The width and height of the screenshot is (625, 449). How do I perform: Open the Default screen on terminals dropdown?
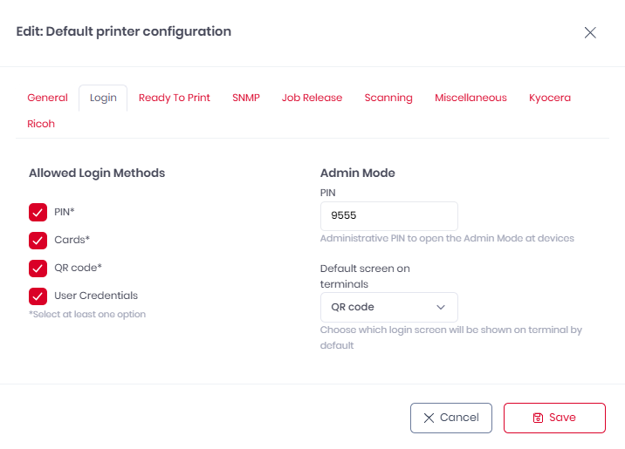click(388, 307)
